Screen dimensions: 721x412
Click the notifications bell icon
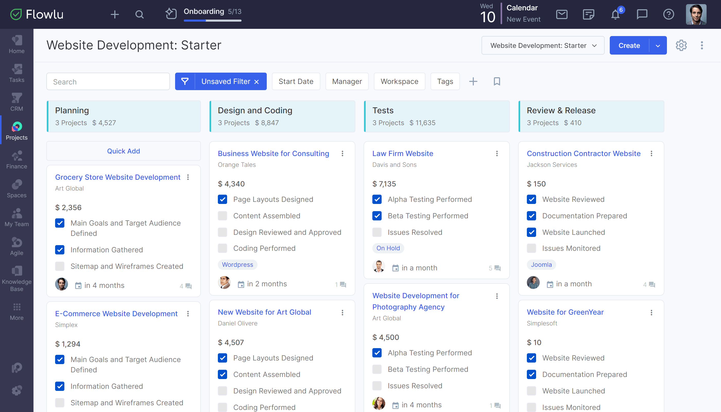point(615,14)
